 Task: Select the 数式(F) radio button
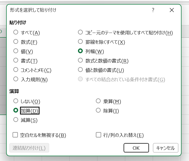pyautogui.click(x=16, y=42)
